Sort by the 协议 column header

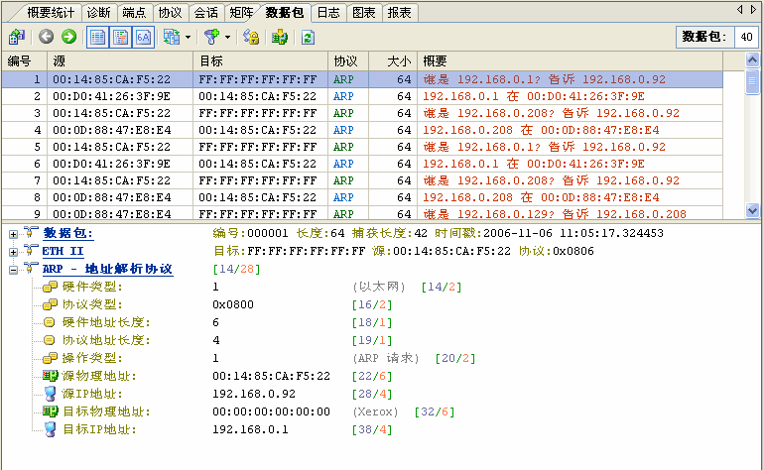click(x=348, y=60)
